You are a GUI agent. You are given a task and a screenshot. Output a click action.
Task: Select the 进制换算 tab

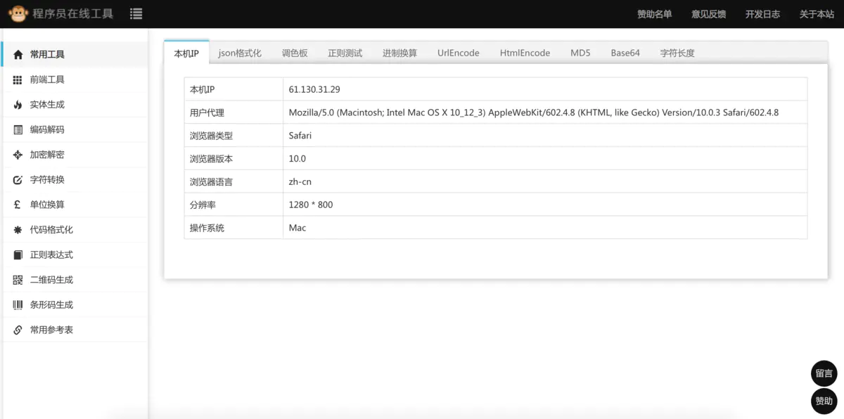[x=399, y=53]
